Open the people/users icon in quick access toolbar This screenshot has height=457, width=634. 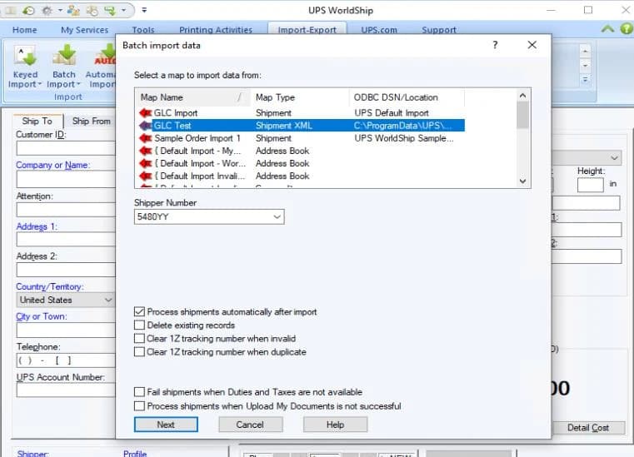tap(73, 11)
